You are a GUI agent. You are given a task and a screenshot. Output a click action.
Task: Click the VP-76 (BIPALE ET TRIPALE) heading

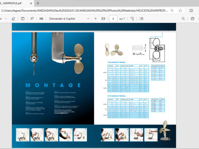click(x=116, y=96)
